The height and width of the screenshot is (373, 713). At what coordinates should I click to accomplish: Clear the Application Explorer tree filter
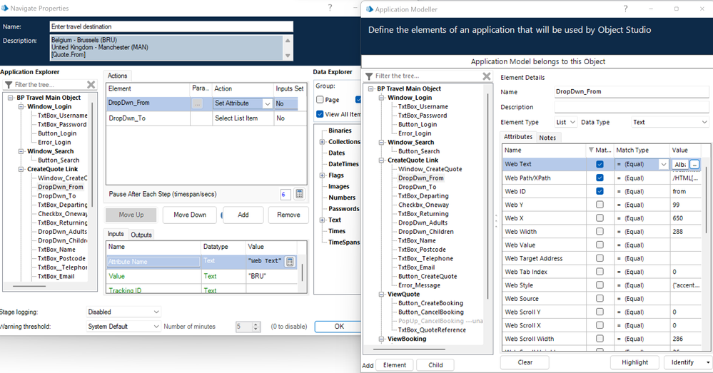[91, 85]
